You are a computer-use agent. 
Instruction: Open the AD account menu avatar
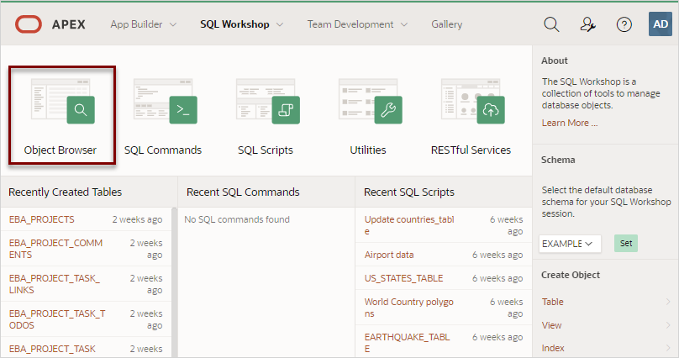pyautogui.click(x=661, y=24)
